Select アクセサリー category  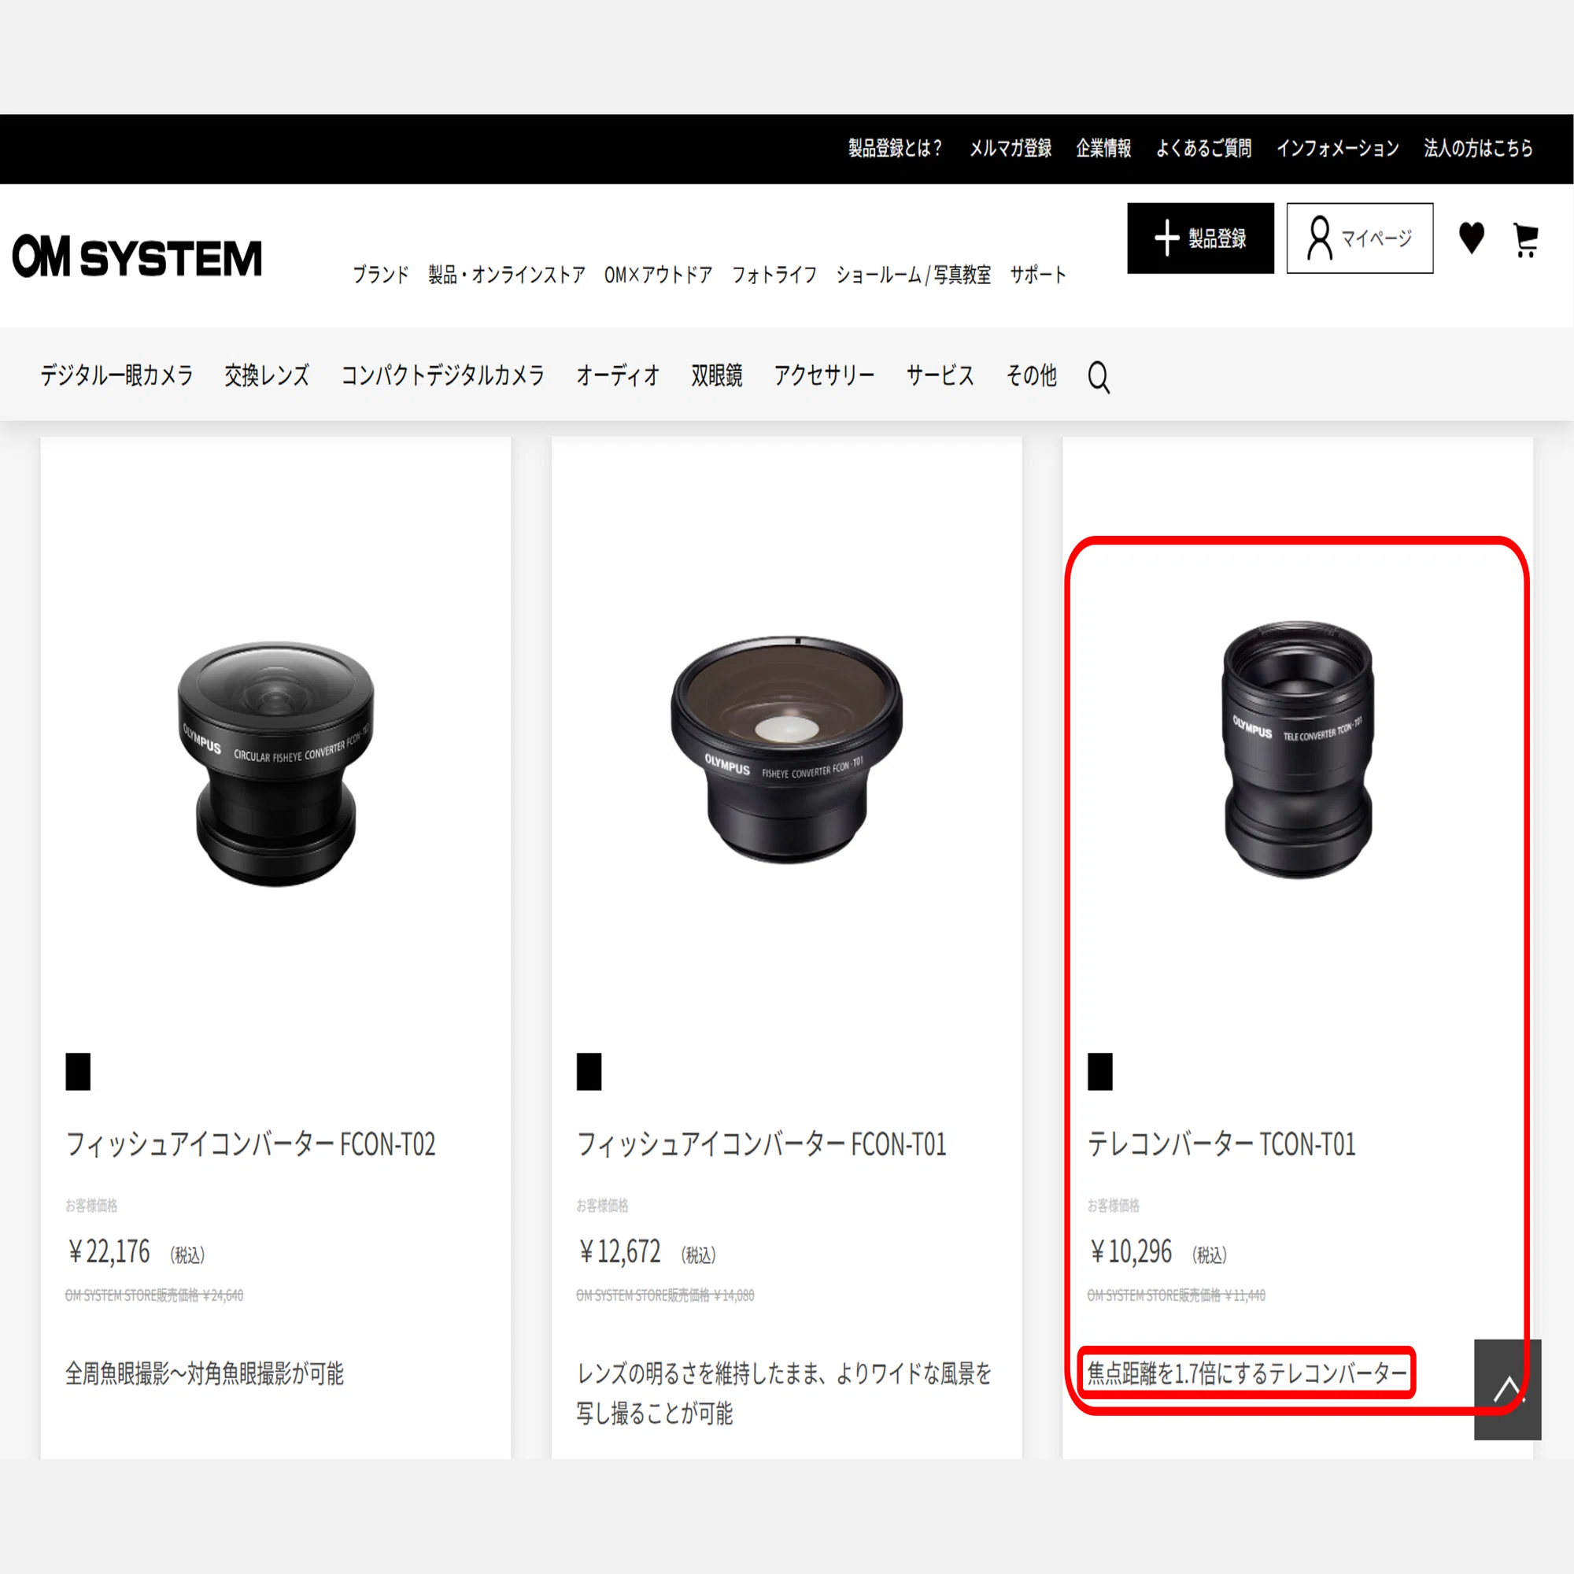pyautogui.click(x=824, y=375)
